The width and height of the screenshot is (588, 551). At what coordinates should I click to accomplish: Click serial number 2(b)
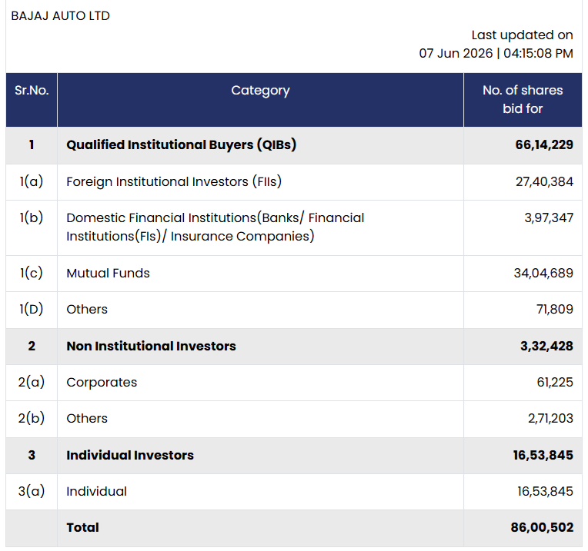point(32,418)
